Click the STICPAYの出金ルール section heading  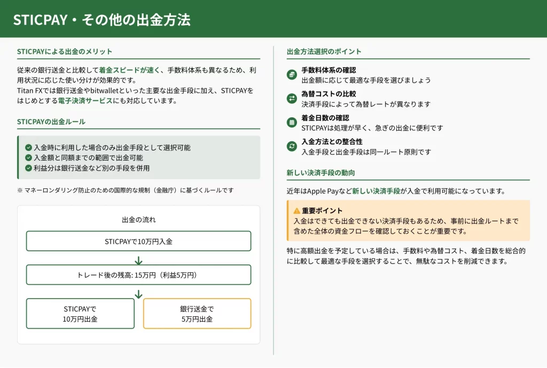(x=51, y=122)
